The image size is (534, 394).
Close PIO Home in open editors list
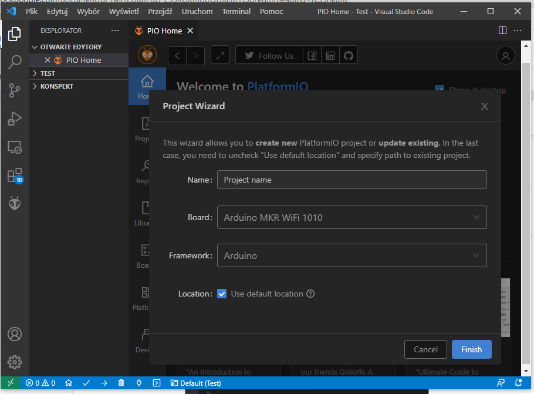point(48,60)
